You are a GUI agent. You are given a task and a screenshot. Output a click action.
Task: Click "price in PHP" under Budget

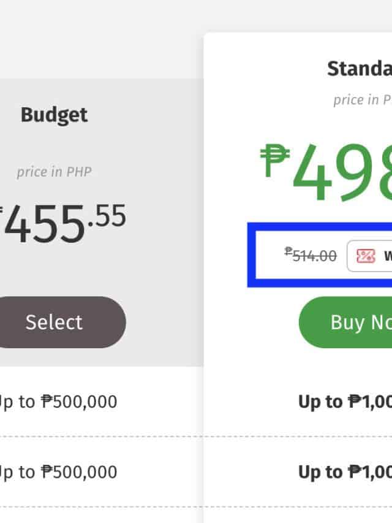click(x=53, y=172)
